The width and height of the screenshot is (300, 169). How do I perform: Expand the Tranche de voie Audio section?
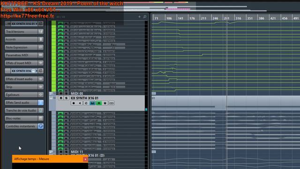click(x=21, y=110)
